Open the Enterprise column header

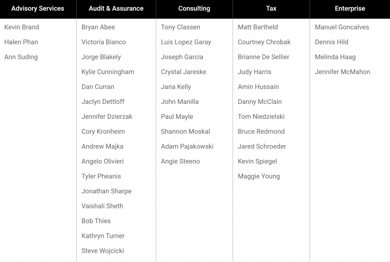click(x=350, y=8)
